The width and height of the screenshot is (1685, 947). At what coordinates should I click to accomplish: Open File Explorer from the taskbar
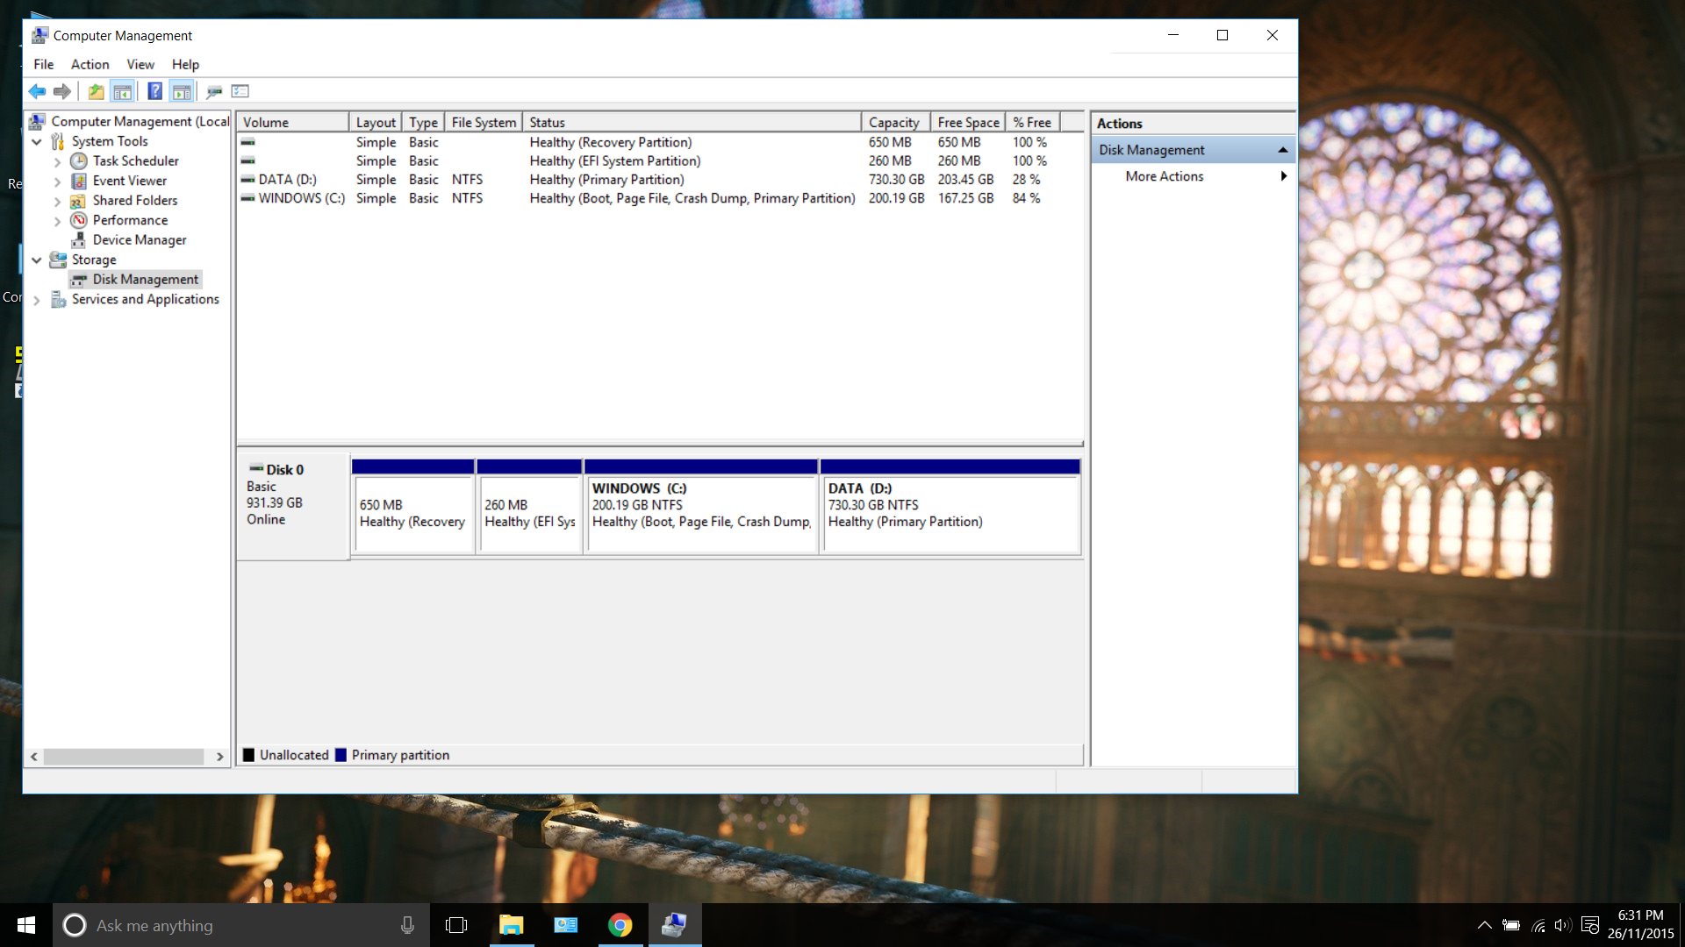[511, 925]
